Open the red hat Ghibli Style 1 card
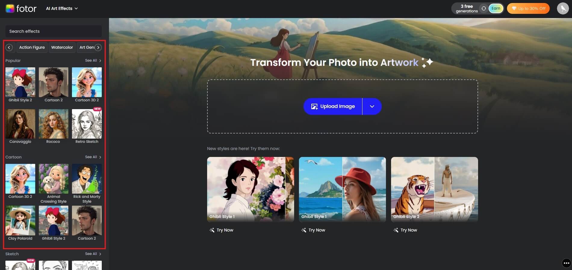 tap(342, 189)
